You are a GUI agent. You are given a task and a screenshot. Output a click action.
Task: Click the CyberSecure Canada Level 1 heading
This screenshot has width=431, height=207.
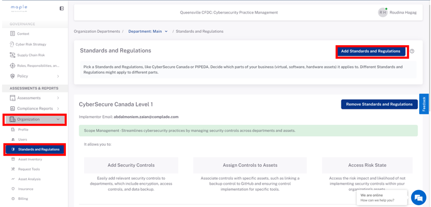[x=116, y=104]
